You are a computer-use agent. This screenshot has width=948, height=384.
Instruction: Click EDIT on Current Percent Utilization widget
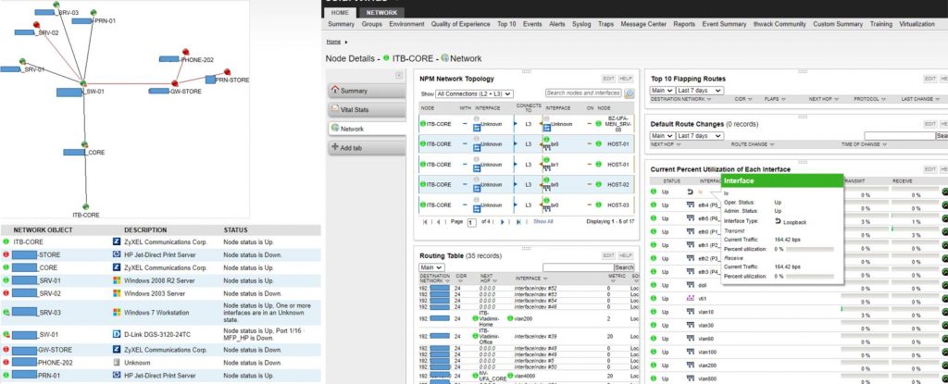[929, 169]
